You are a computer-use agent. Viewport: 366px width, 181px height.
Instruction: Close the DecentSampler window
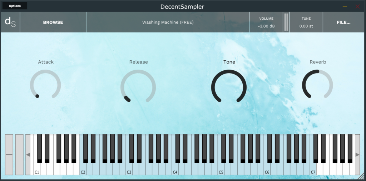[357, 6]
